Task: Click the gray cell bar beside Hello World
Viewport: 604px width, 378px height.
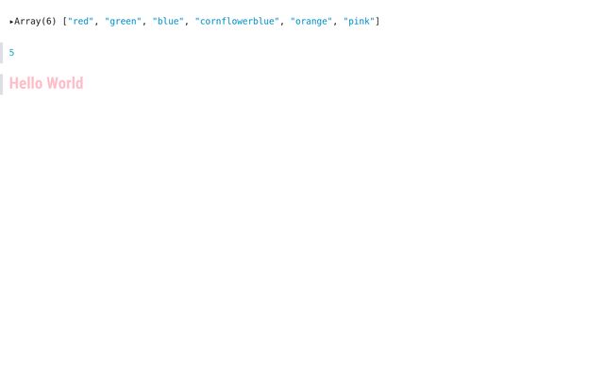Action: 2,84
